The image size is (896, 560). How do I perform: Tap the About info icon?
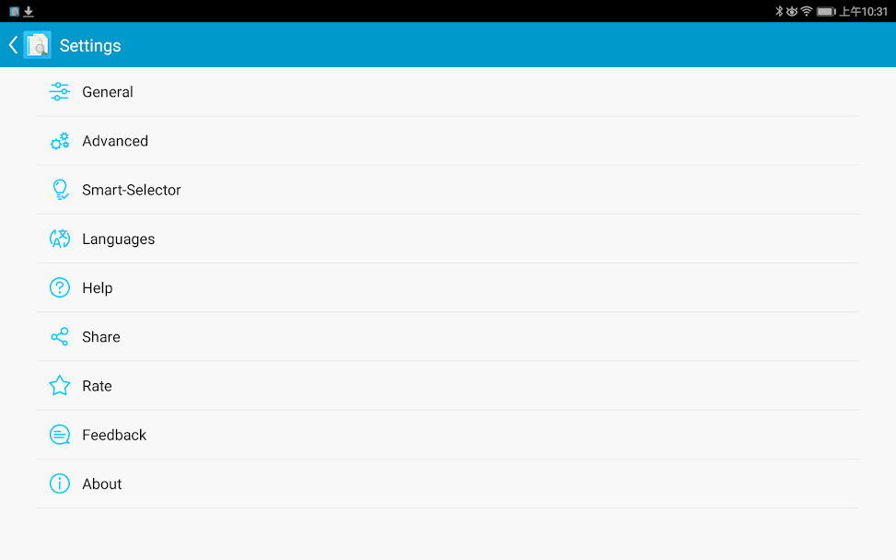tap(60, 484)
